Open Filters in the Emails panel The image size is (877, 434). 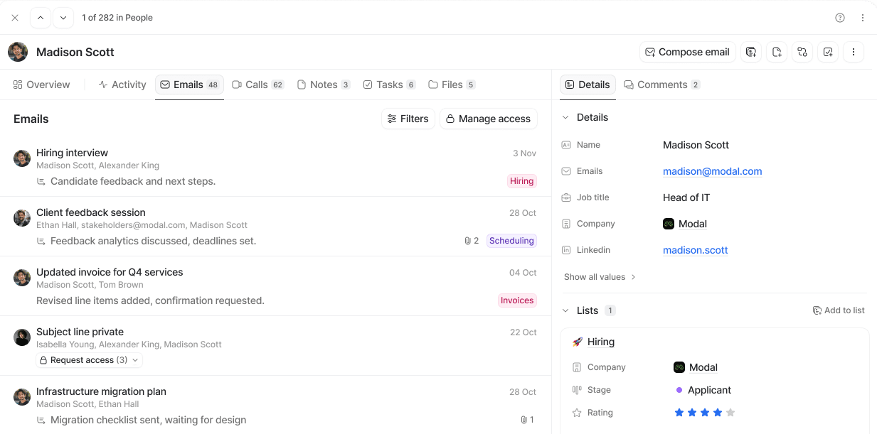[x=408, y=119]
